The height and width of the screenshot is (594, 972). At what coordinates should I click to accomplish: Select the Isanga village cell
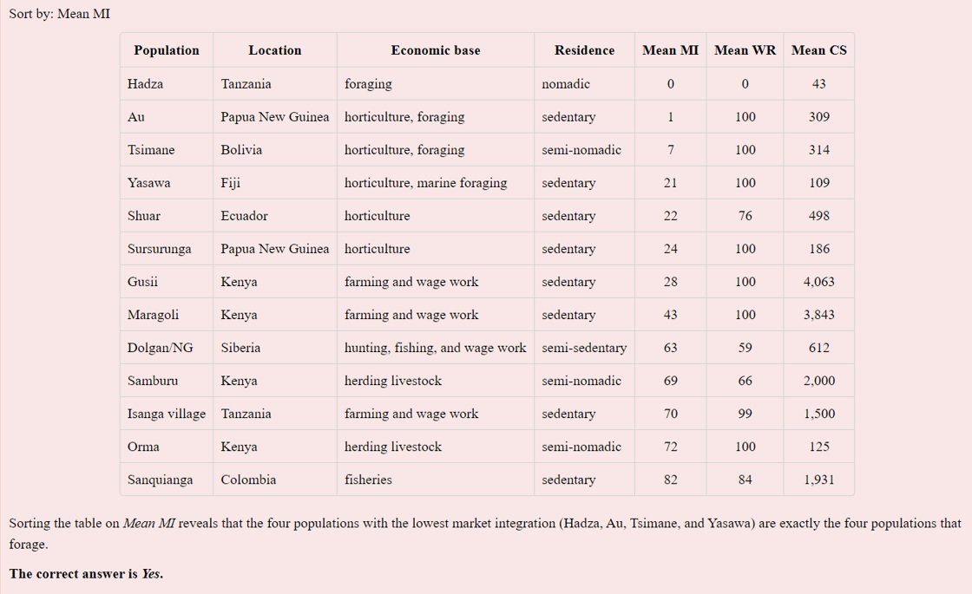pos(167,414)
